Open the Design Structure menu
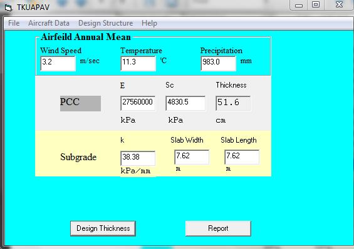Image resolution: width=354 pixels, height=249 pixels. point(105,23)
